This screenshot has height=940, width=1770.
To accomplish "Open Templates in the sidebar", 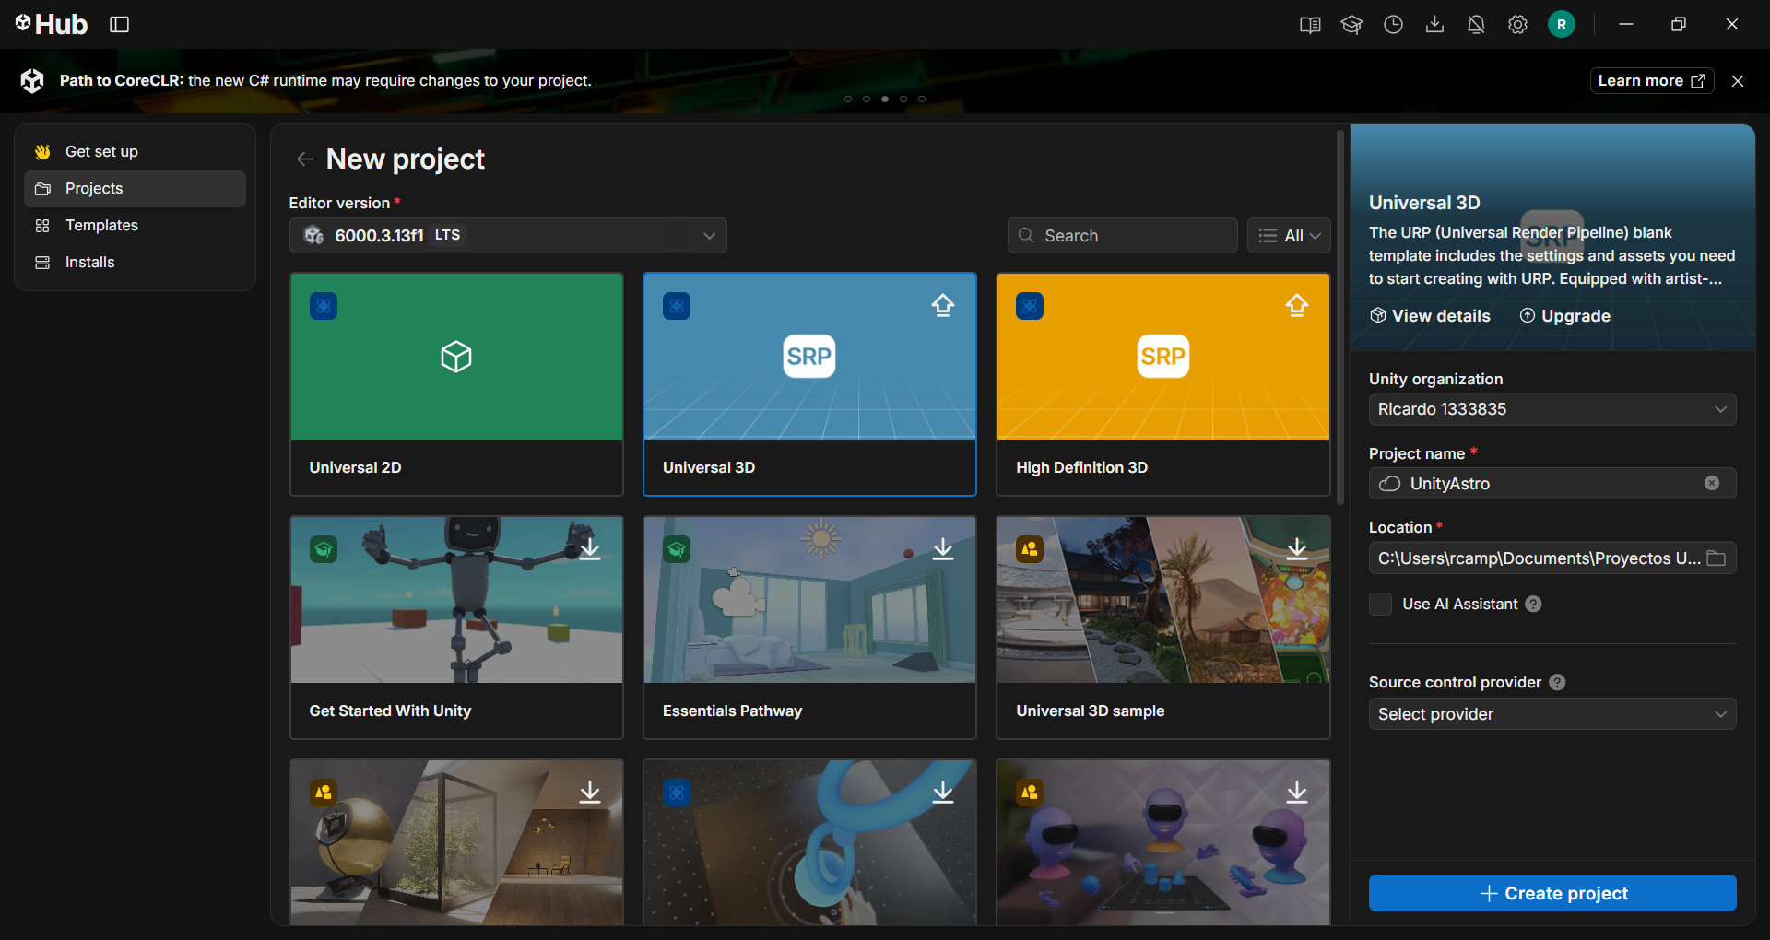I will pos(135,225).
